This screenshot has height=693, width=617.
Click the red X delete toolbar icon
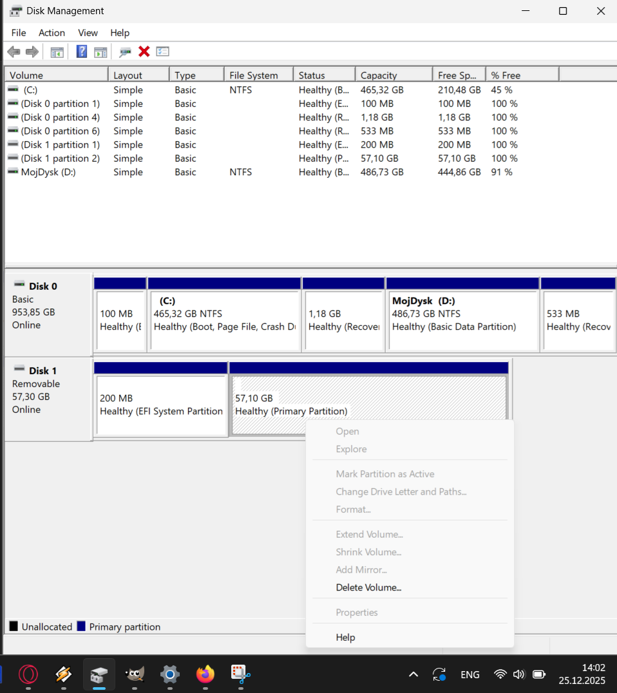[144, 52]
